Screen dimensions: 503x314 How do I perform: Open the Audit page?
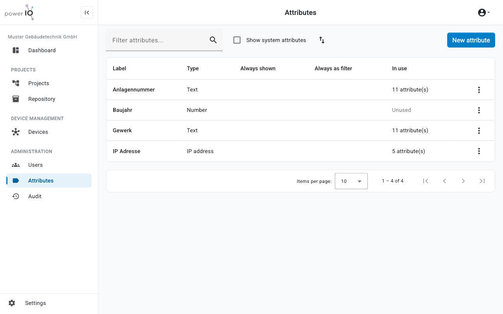49,196
